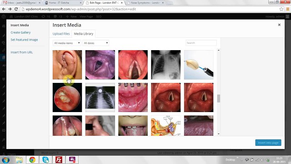Image resolution: width=291 pixels, height=164 pixels.
Task: Select the purple larynx endoscopy thumbnail
Action: [x=100, y=65]
